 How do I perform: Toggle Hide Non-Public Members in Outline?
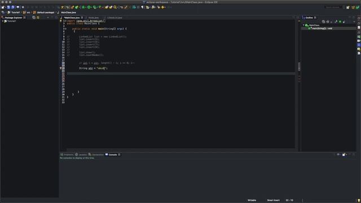pyautogui.click(x=340, y=21)
